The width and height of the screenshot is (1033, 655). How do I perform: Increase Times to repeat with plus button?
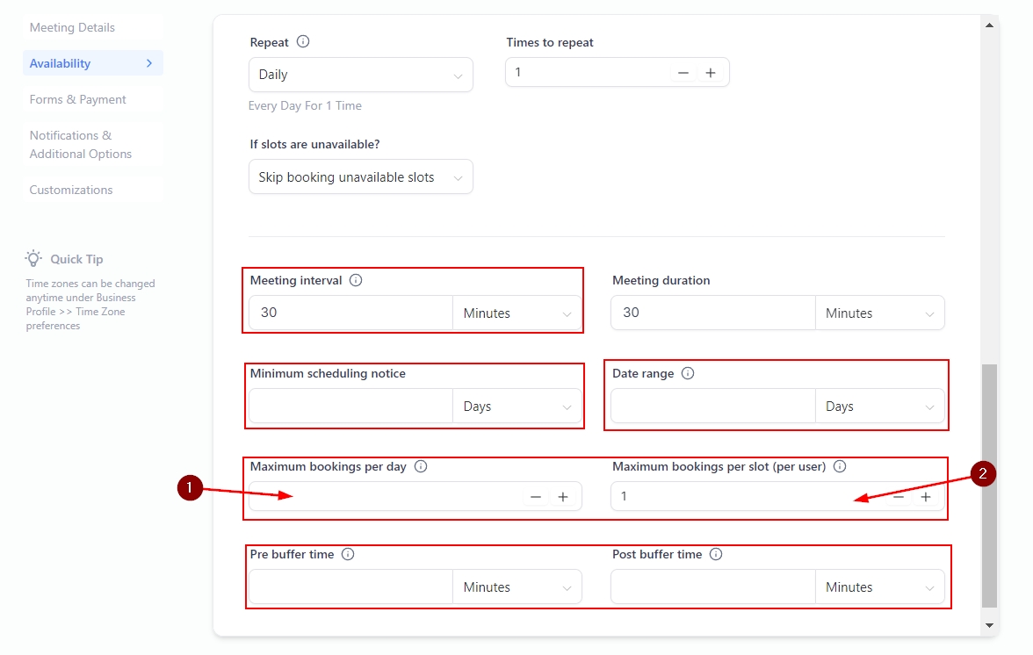tap(711, 73)
